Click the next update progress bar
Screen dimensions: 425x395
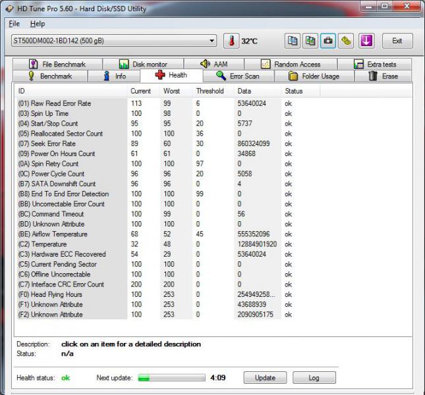coord(171,378)
